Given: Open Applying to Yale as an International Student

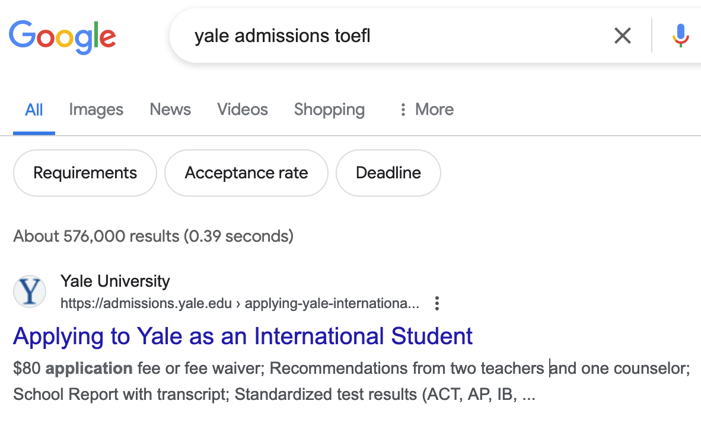Looking at the screenshot, I should point(243,336).
